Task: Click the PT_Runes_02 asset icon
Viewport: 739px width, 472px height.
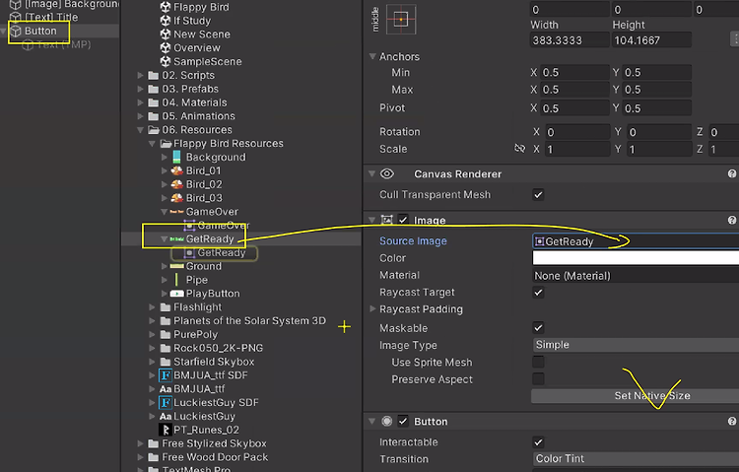Action: pyautogui.click(x=165, y=430)
